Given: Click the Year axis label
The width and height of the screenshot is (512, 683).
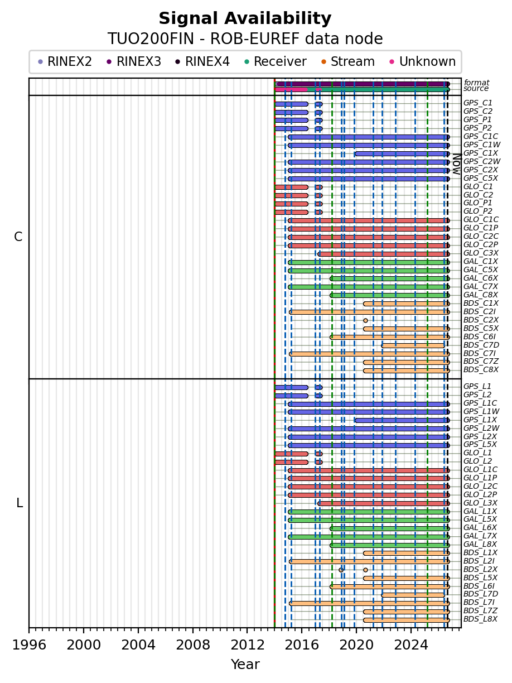Looking at the screenshot, I should (245, 665).
